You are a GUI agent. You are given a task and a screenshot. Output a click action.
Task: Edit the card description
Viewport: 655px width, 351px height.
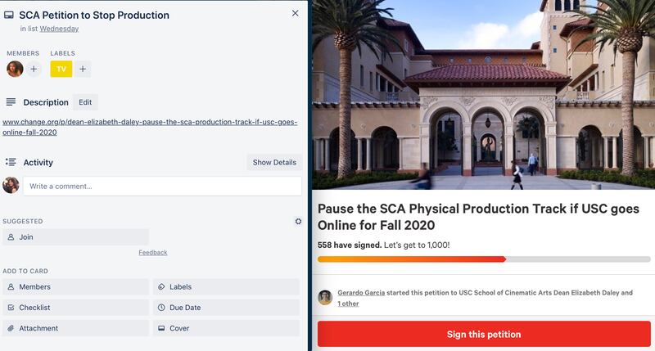(85, 102)
